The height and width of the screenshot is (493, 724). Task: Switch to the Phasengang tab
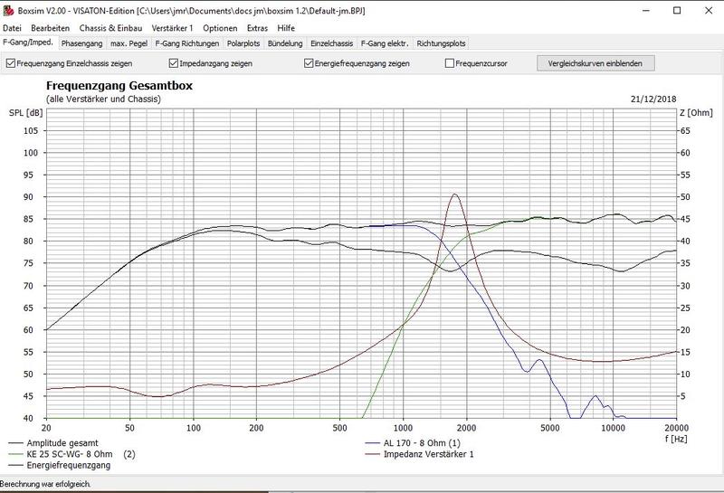82,43
